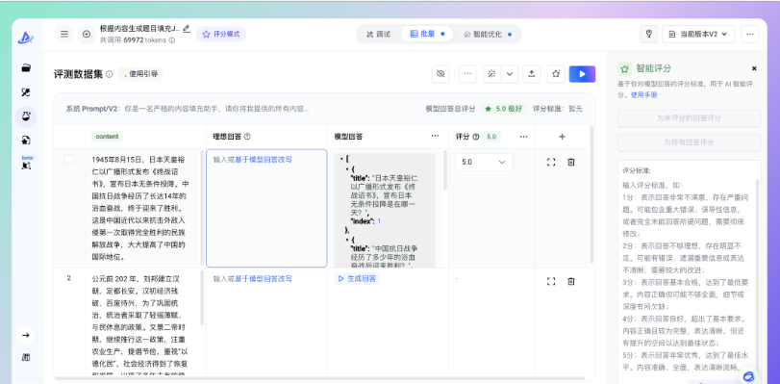Open more options in top right header
This screenshot has width=780, height=384.
[749, 34]
